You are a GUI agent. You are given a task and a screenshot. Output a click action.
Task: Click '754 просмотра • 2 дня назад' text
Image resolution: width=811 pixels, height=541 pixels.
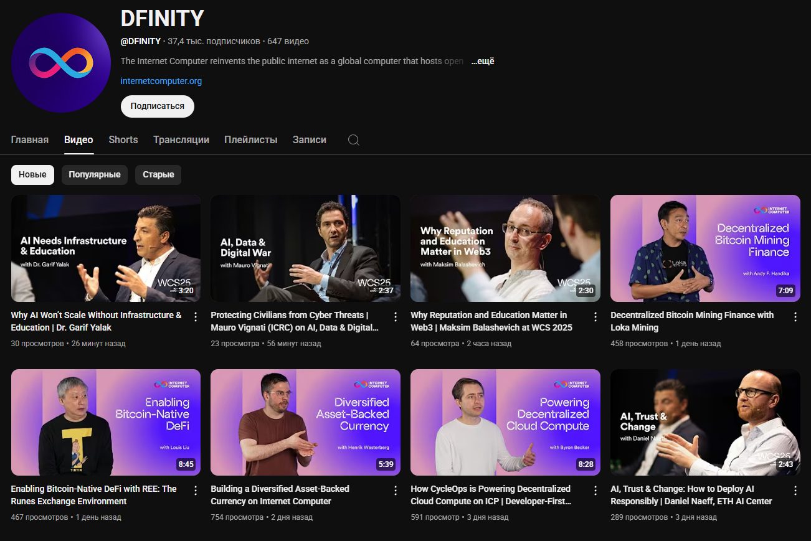[262, 517]
